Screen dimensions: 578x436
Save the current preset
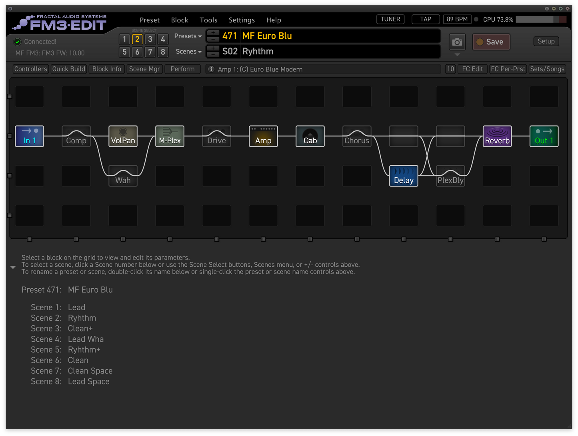pyautogui.click(x=491, y=42)
